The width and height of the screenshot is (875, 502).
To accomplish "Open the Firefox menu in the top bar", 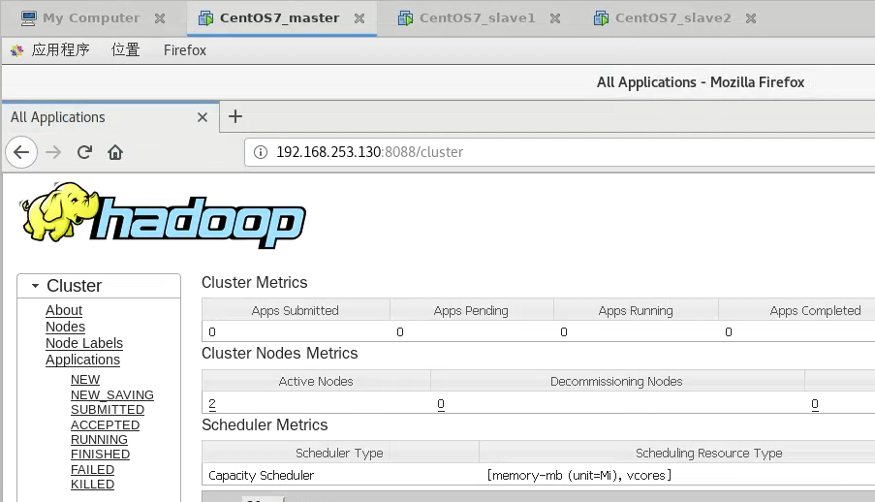I will (x=185, y=50).
